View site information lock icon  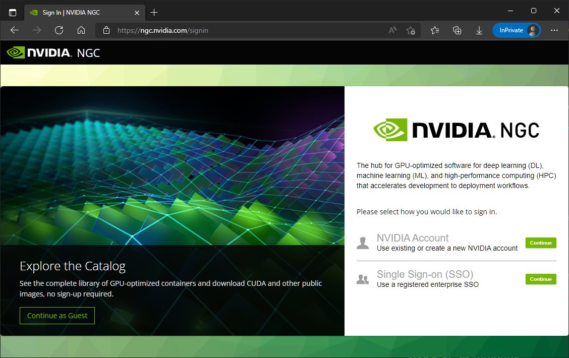coord(106,30)
